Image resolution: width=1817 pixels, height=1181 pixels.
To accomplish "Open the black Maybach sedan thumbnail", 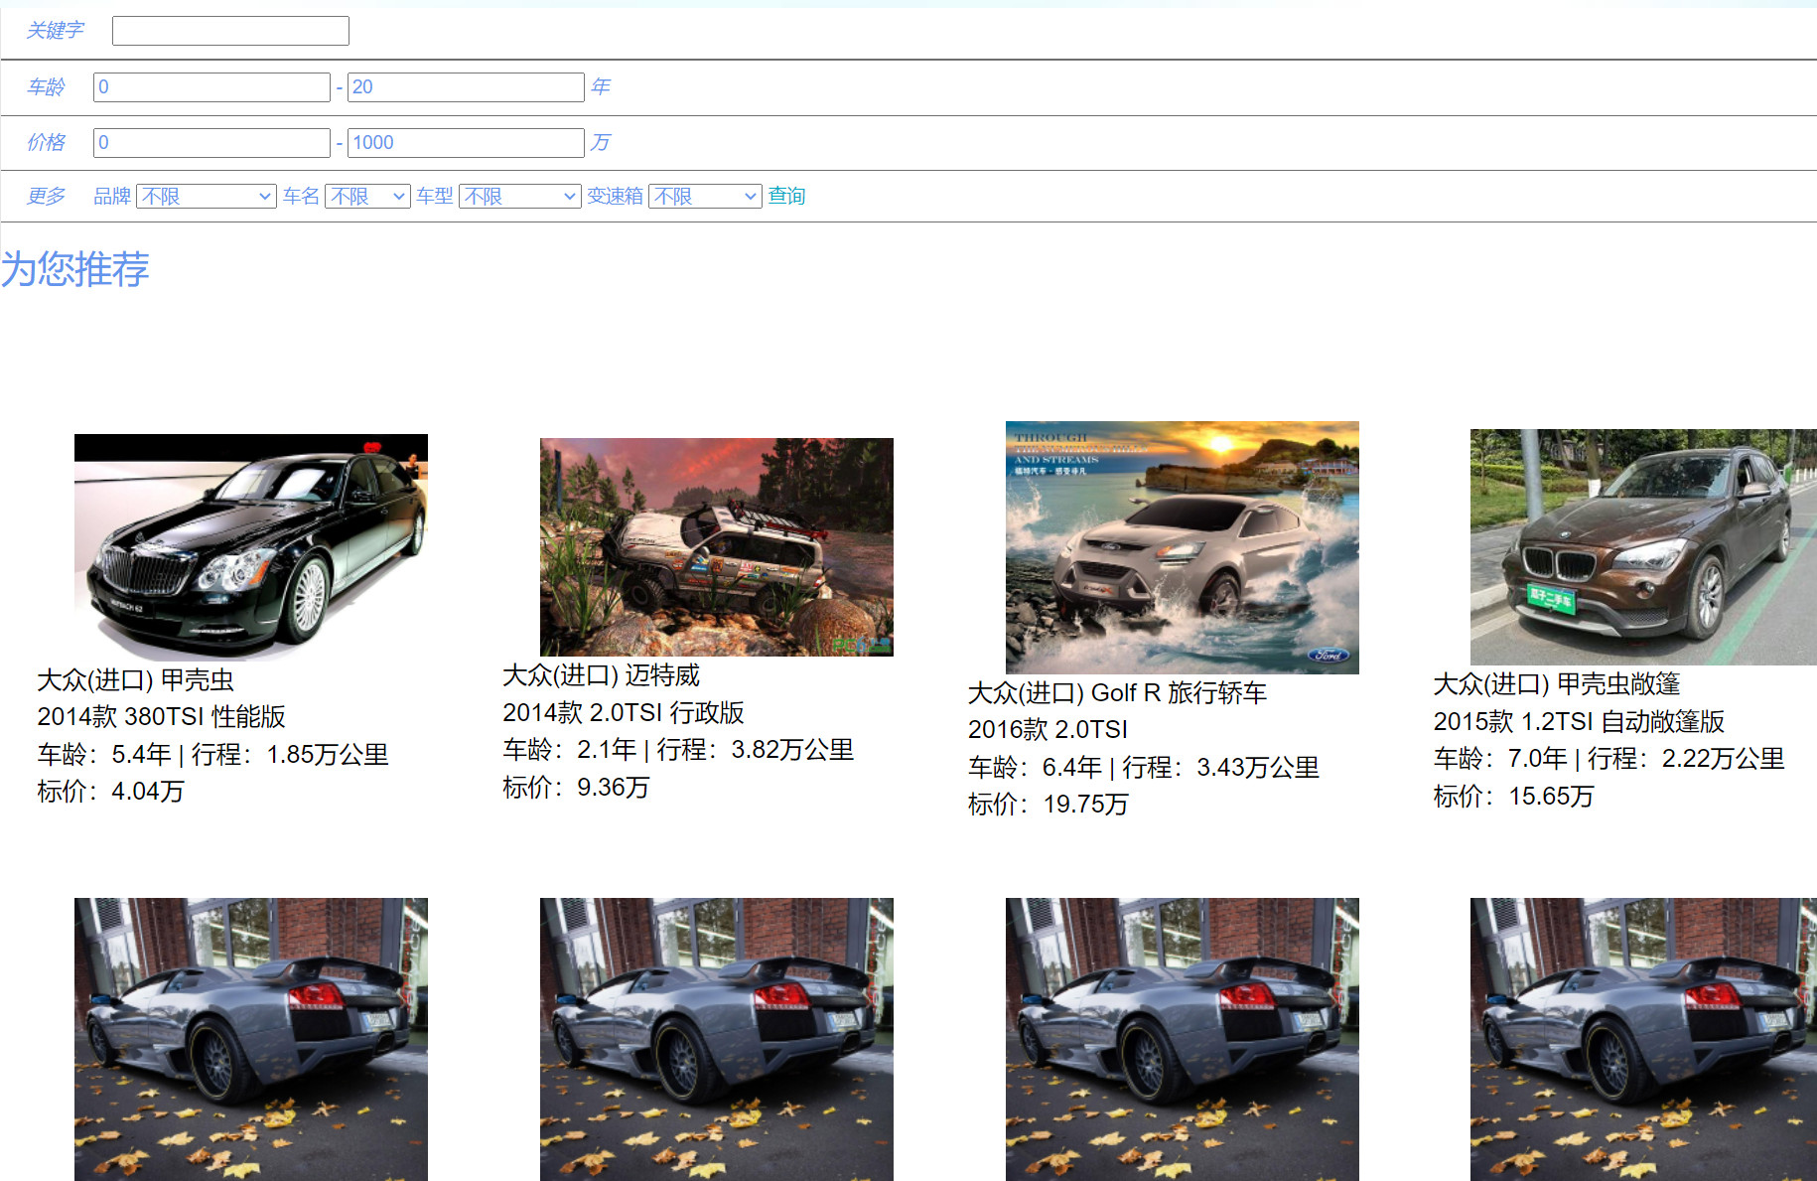I will [x=251, y=547].
